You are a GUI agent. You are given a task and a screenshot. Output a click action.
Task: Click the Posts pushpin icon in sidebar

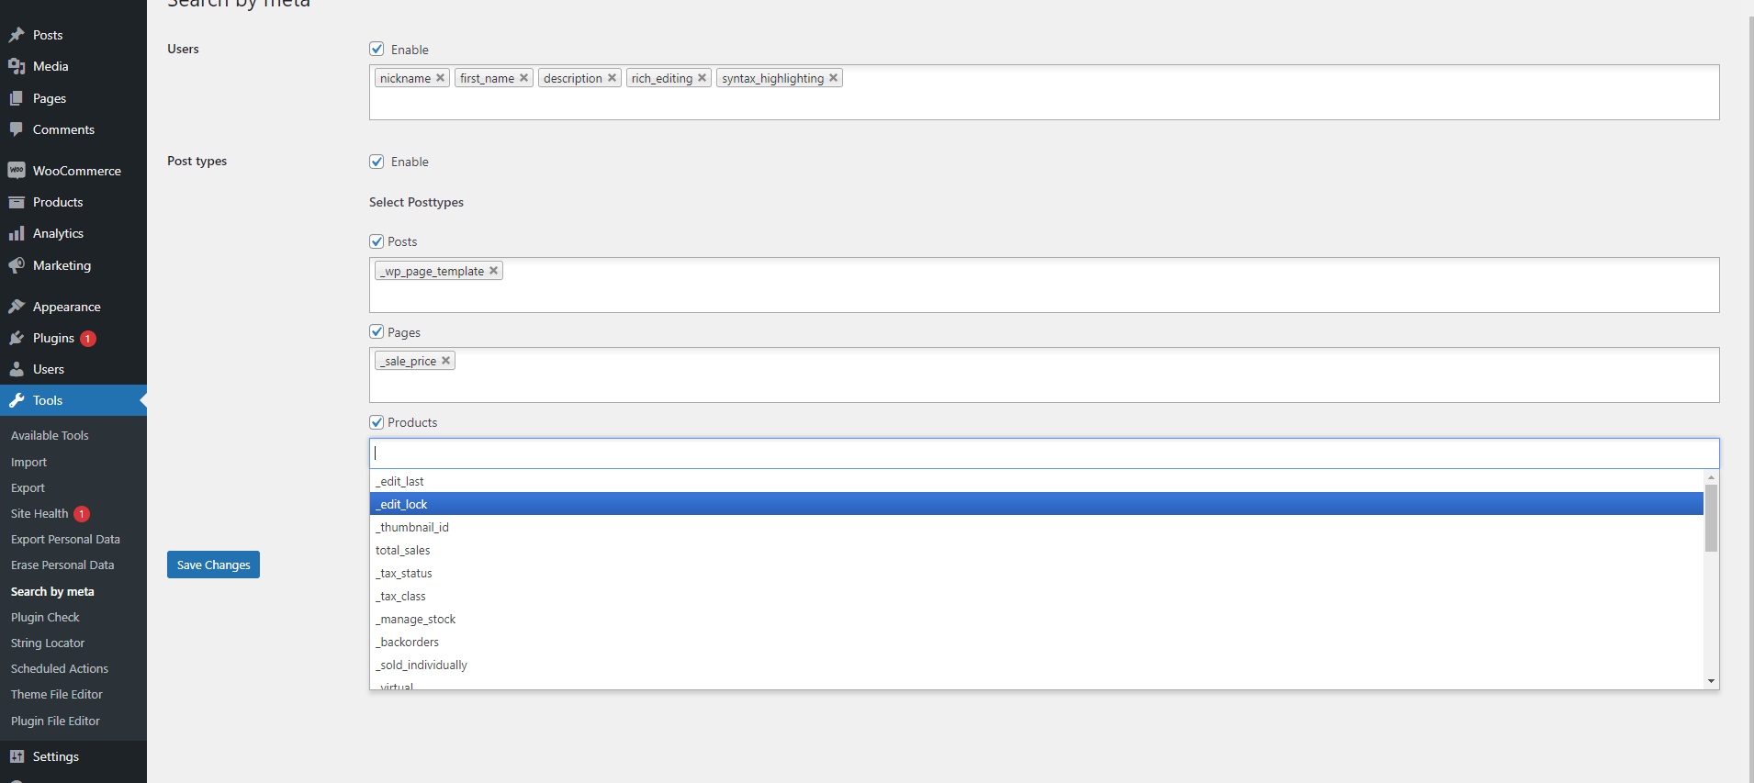click(17, 35)
